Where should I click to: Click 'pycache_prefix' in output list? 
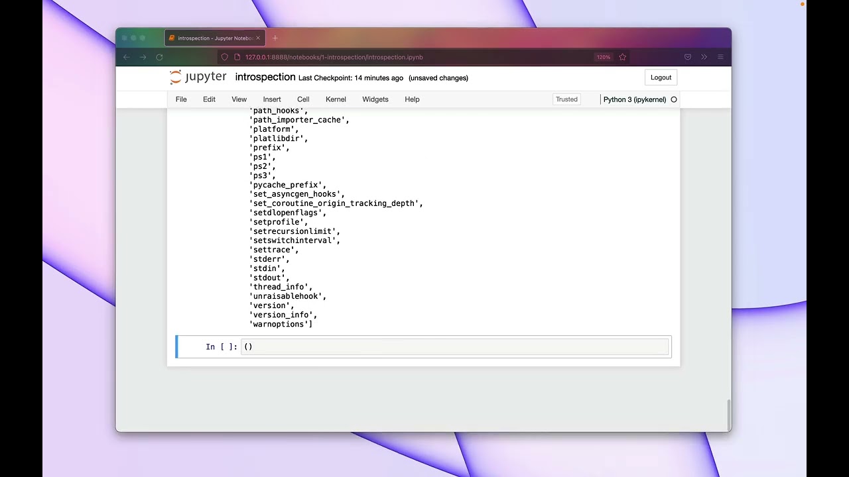click(288, 185)
